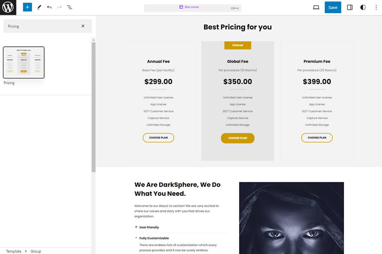Choose Plan for the Global Fee tier
This screenshot has height=254, width=382.
[237, 137]
